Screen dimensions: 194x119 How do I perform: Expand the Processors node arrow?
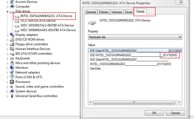pos(7,82)
